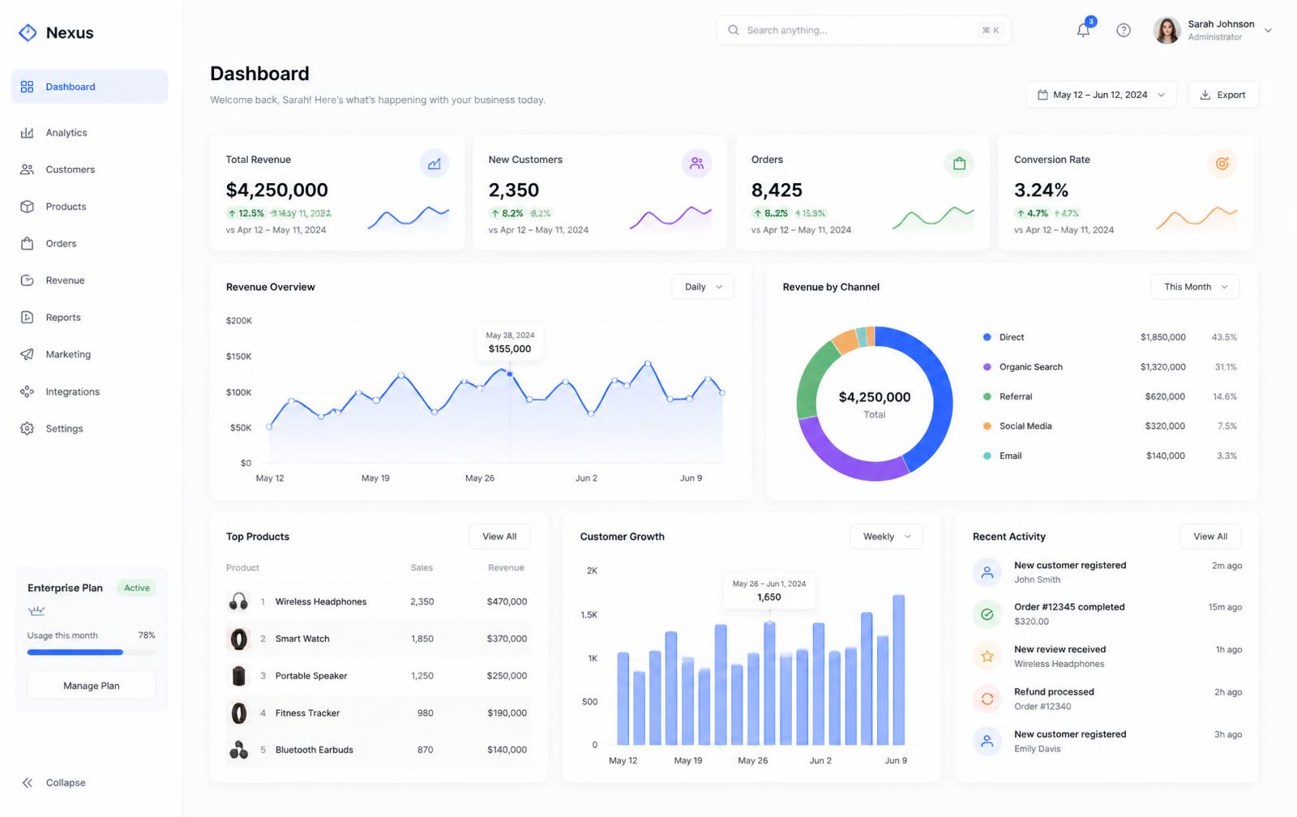Collapse the sidebar with Collapse

[x=54, y=783]
